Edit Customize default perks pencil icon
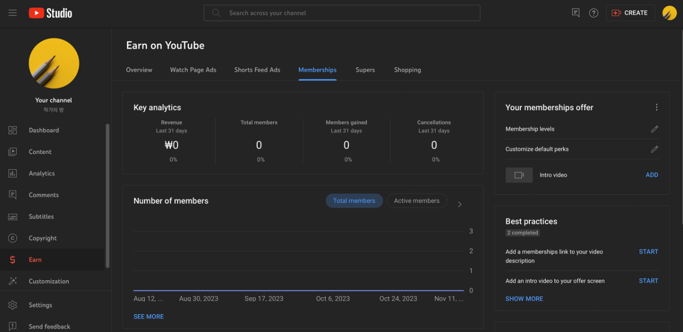683x332 pixels. [655, 149]
